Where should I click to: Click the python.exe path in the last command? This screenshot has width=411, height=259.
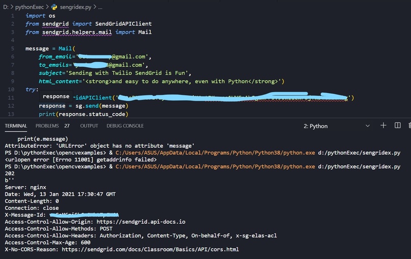point(215,166)
